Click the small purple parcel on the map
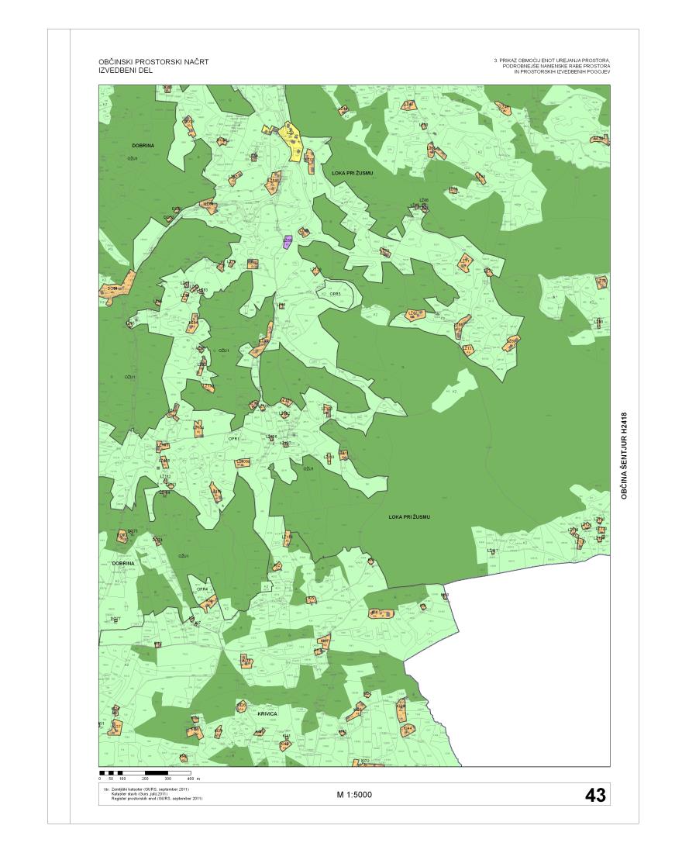The image size is (682, 853). pyautogui.click(x=288, y=241)
